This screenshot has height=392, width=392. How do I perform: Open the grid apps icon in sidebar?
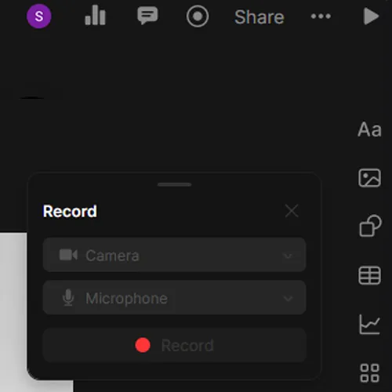pos(369,373)
